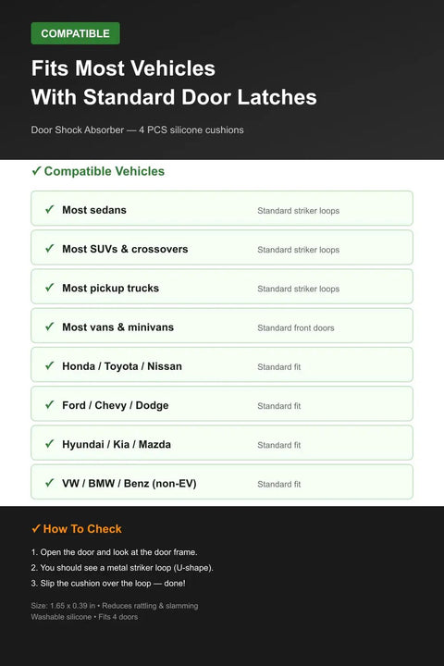Click the green check in Compatible Vehicles heading
Screen dimensions: 444x666
tap(36, 171)
